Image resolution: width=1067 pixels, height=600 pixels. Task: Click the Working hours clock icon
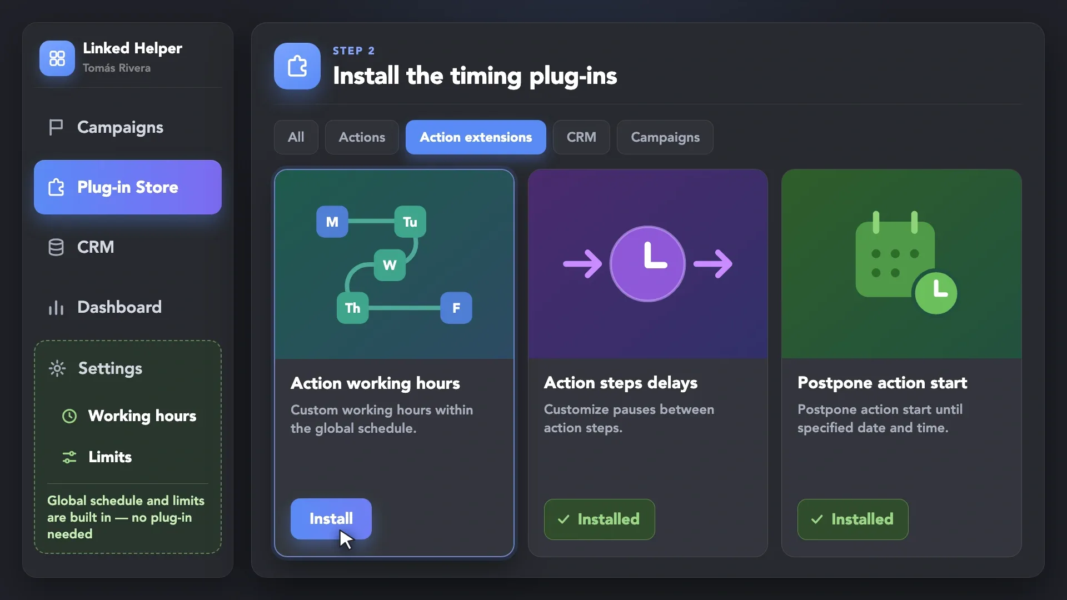(69, 416)
